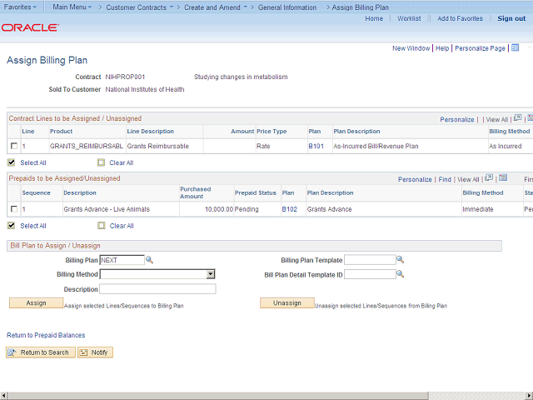Viewport: 533px width, 400px height.
Task: Click the popup window icon in the Contract Lines grid header
Action: coord(517,119)
